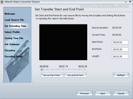Select the Set Encoding Time step

15,26
